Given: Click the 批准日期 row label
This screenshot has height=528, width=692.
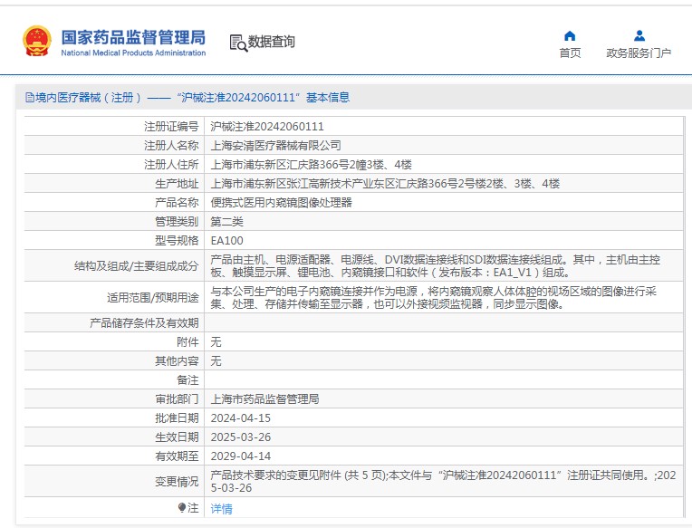Looking at the screenshot, I should click(x=177, y=418).
